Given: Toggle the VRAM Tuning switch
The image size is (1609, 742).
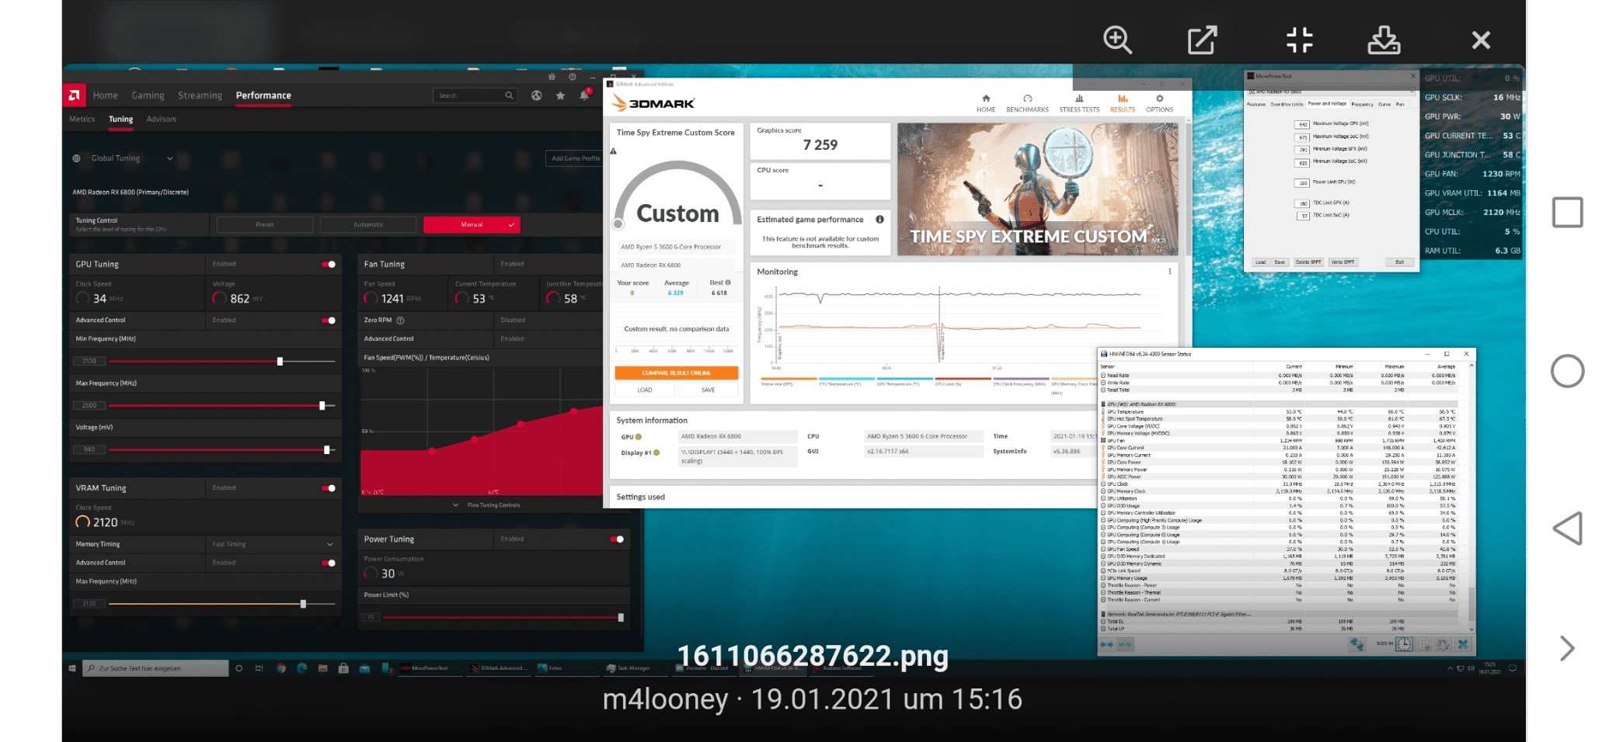Looking at the screenshot, I should point(329,488).
